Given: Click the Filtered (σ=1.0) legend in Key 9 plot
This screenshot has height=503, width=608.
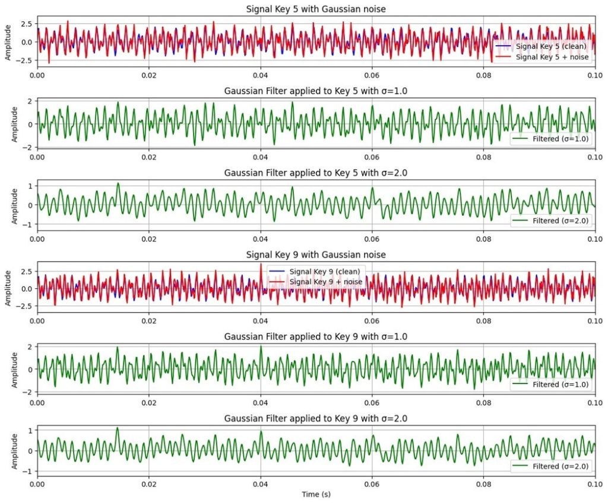Looking at the screenshot, I should click(550, 384).
